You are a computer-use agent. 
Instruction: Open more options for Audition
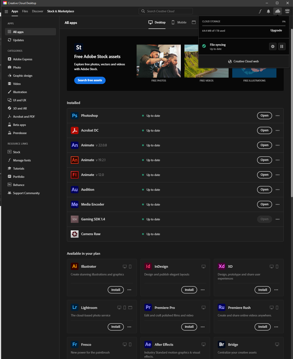[278, 190]
